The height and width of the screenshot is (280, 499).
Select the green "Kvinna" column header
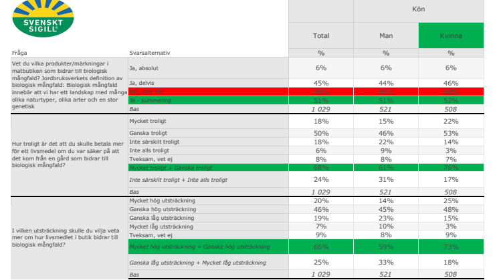click(451, 35)
